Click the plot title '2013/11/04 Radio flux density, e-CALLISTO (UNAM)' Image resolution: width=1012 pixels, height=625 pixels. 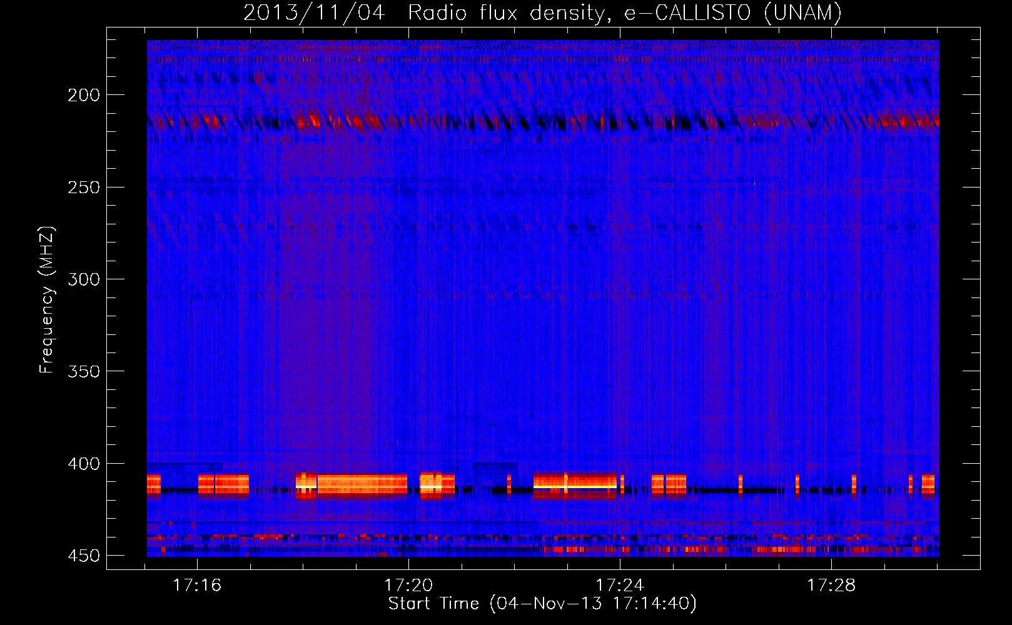542,13
